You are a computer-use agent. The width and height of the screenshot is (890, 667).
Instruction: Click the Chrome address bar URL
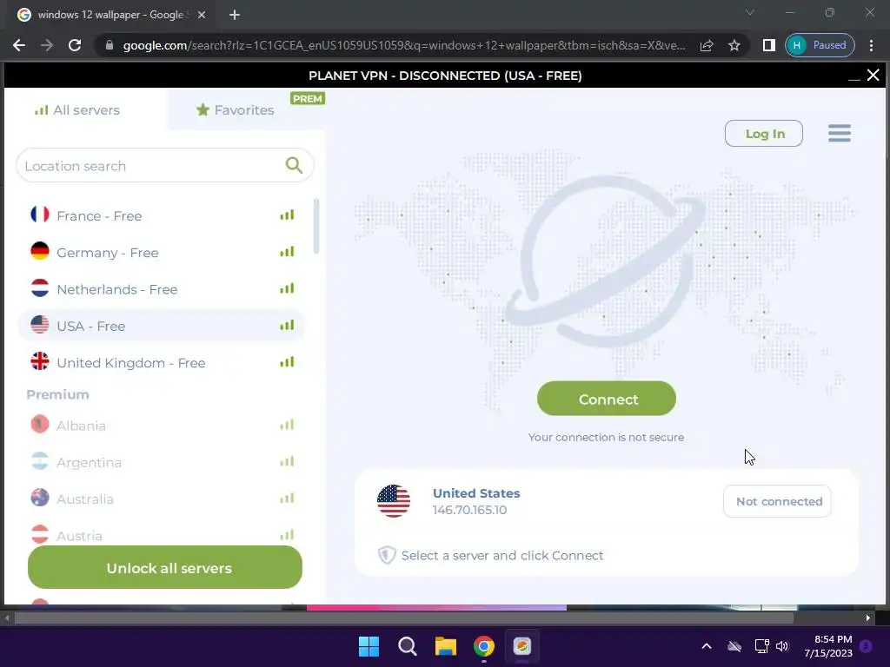coord(403,45)
